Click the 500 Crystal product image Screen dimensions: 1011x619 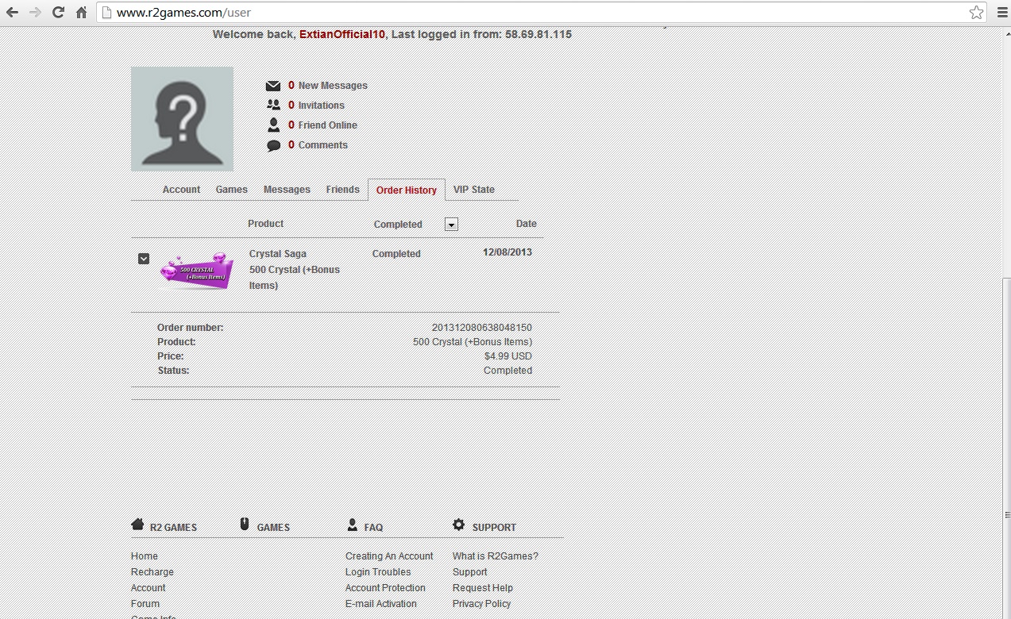tap(196, 271)
